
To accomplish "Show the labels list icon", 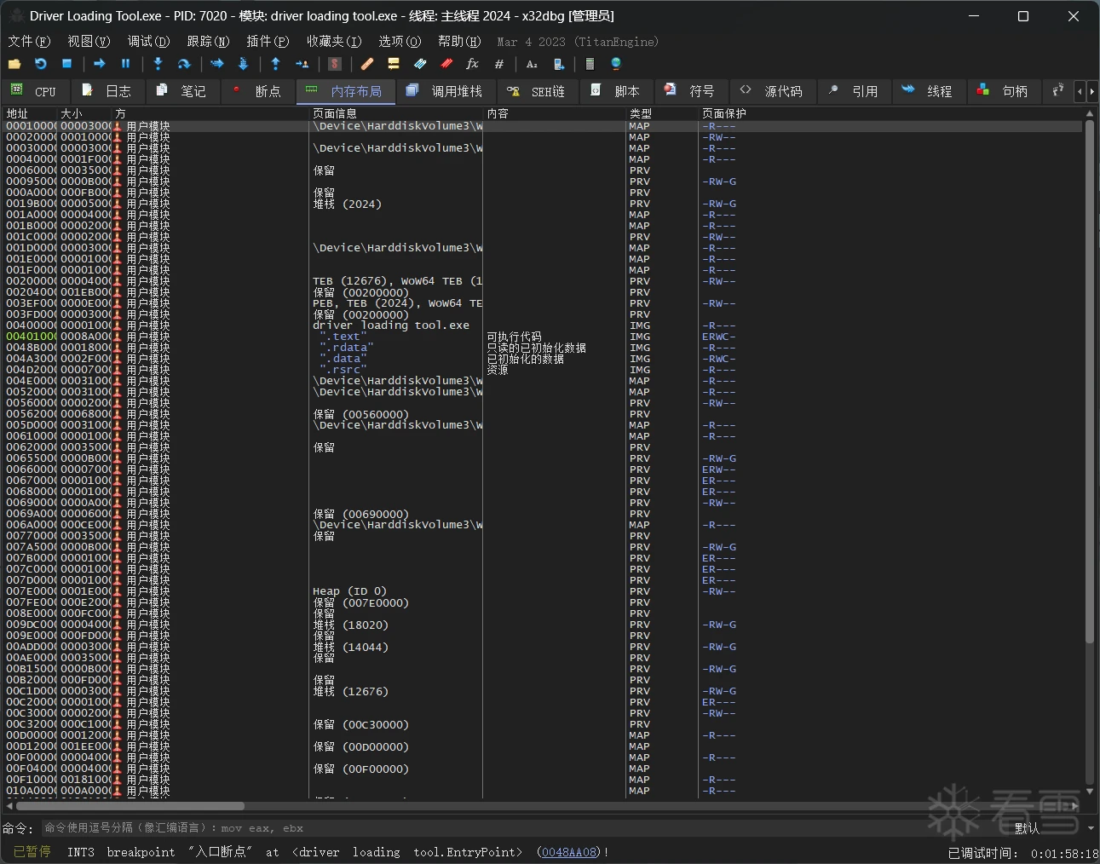I will [x=420, y=64].
